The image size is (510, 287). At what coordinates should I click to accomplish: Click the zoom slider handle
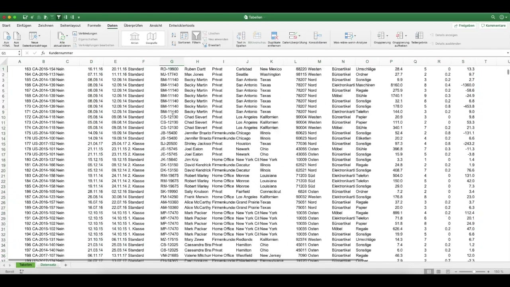click(x=474, y=271)
